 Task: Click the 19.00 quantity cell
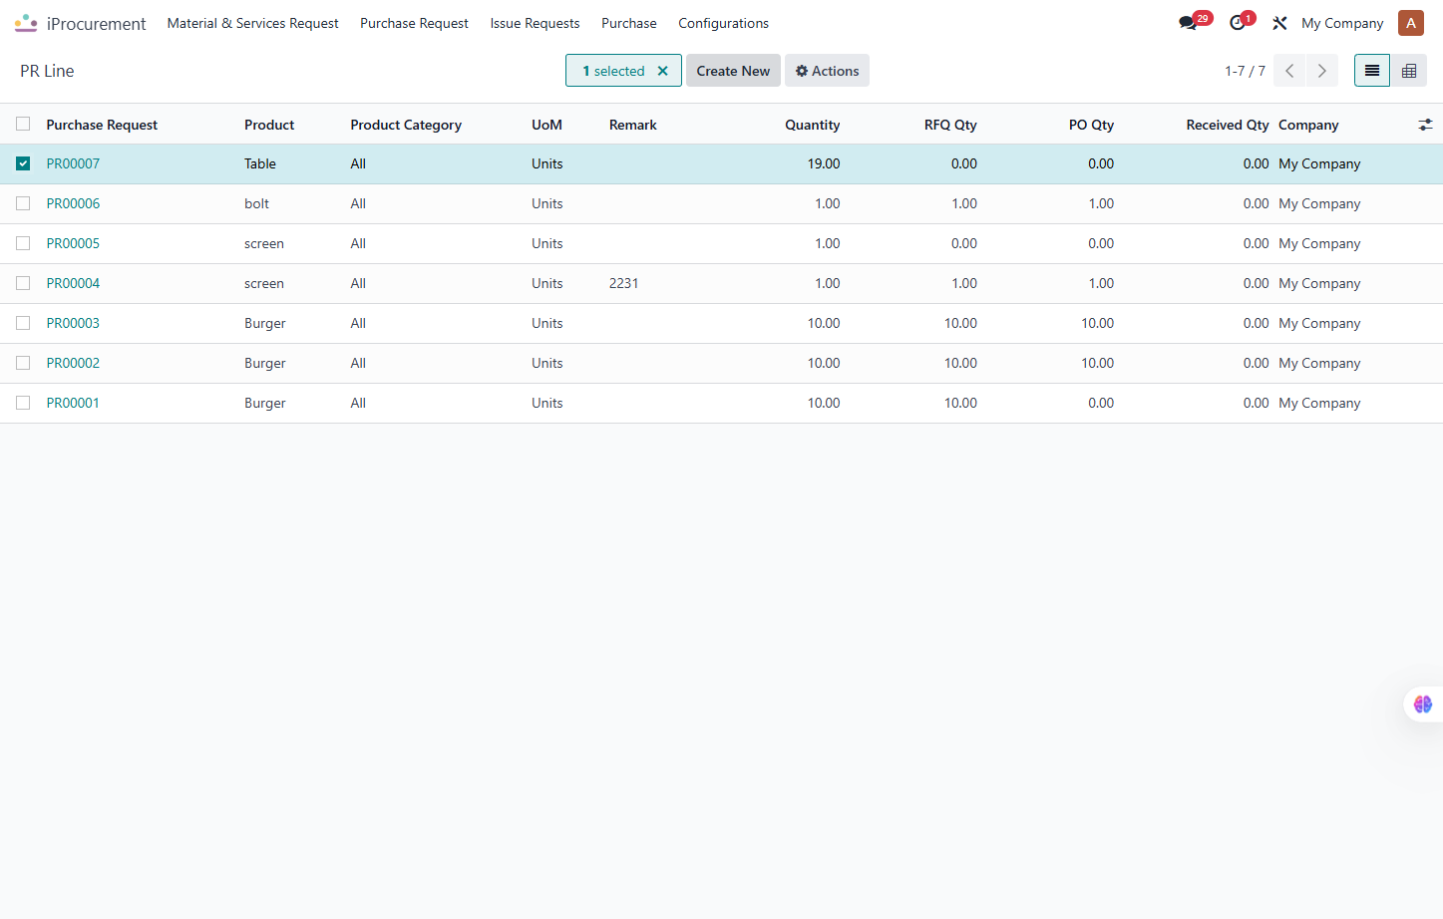pyautogui.click(x=824, y=163)
